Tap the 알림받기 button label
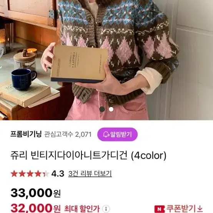Screen dimensions: 213x213 tap(121, 135)
